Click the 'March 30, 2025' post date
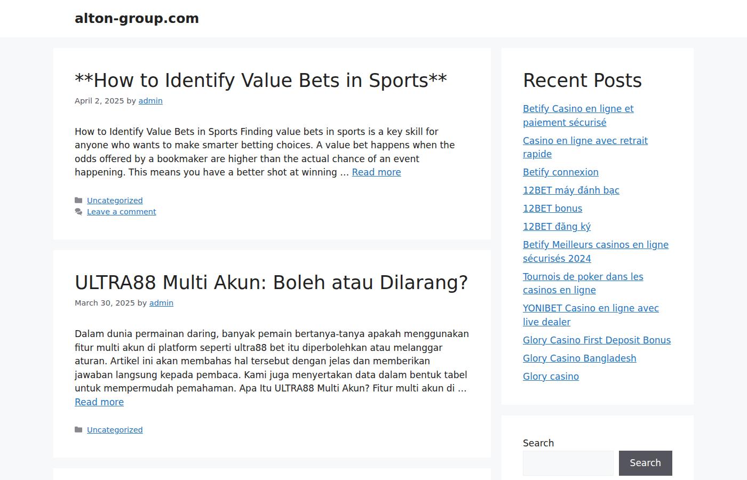 [x=105, y=303]
